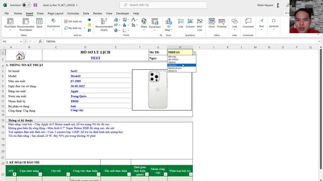The width and height of the screenshot is (323, 181).
Task: Expand the Name Box dropdown
Action: 21,41
